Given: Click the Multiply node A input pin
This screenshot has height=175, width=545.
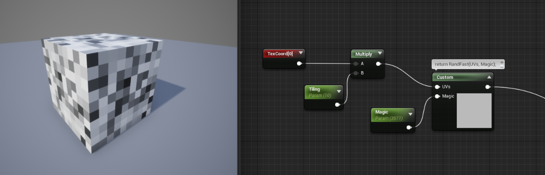Looking at the screenshot, I should (x=356, y=64).
